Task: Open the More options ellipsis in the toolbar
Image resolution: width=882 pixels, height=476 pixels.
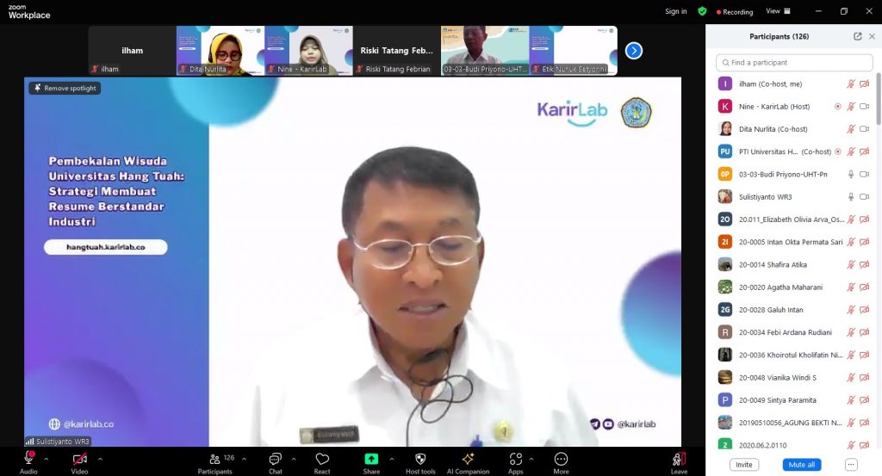Action: [x=561, y=460]
